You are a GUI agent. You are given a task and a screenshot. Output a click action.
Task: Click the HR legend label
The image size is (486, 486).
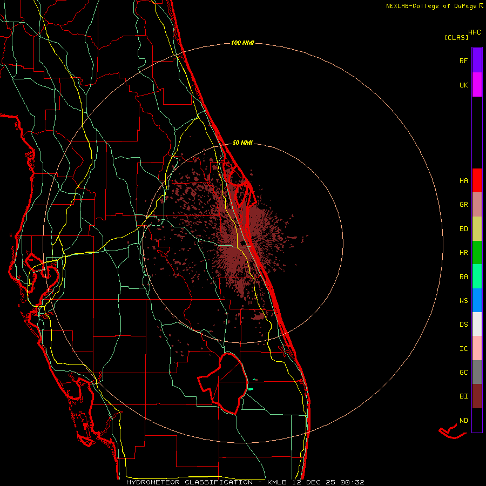pos(463,253)
